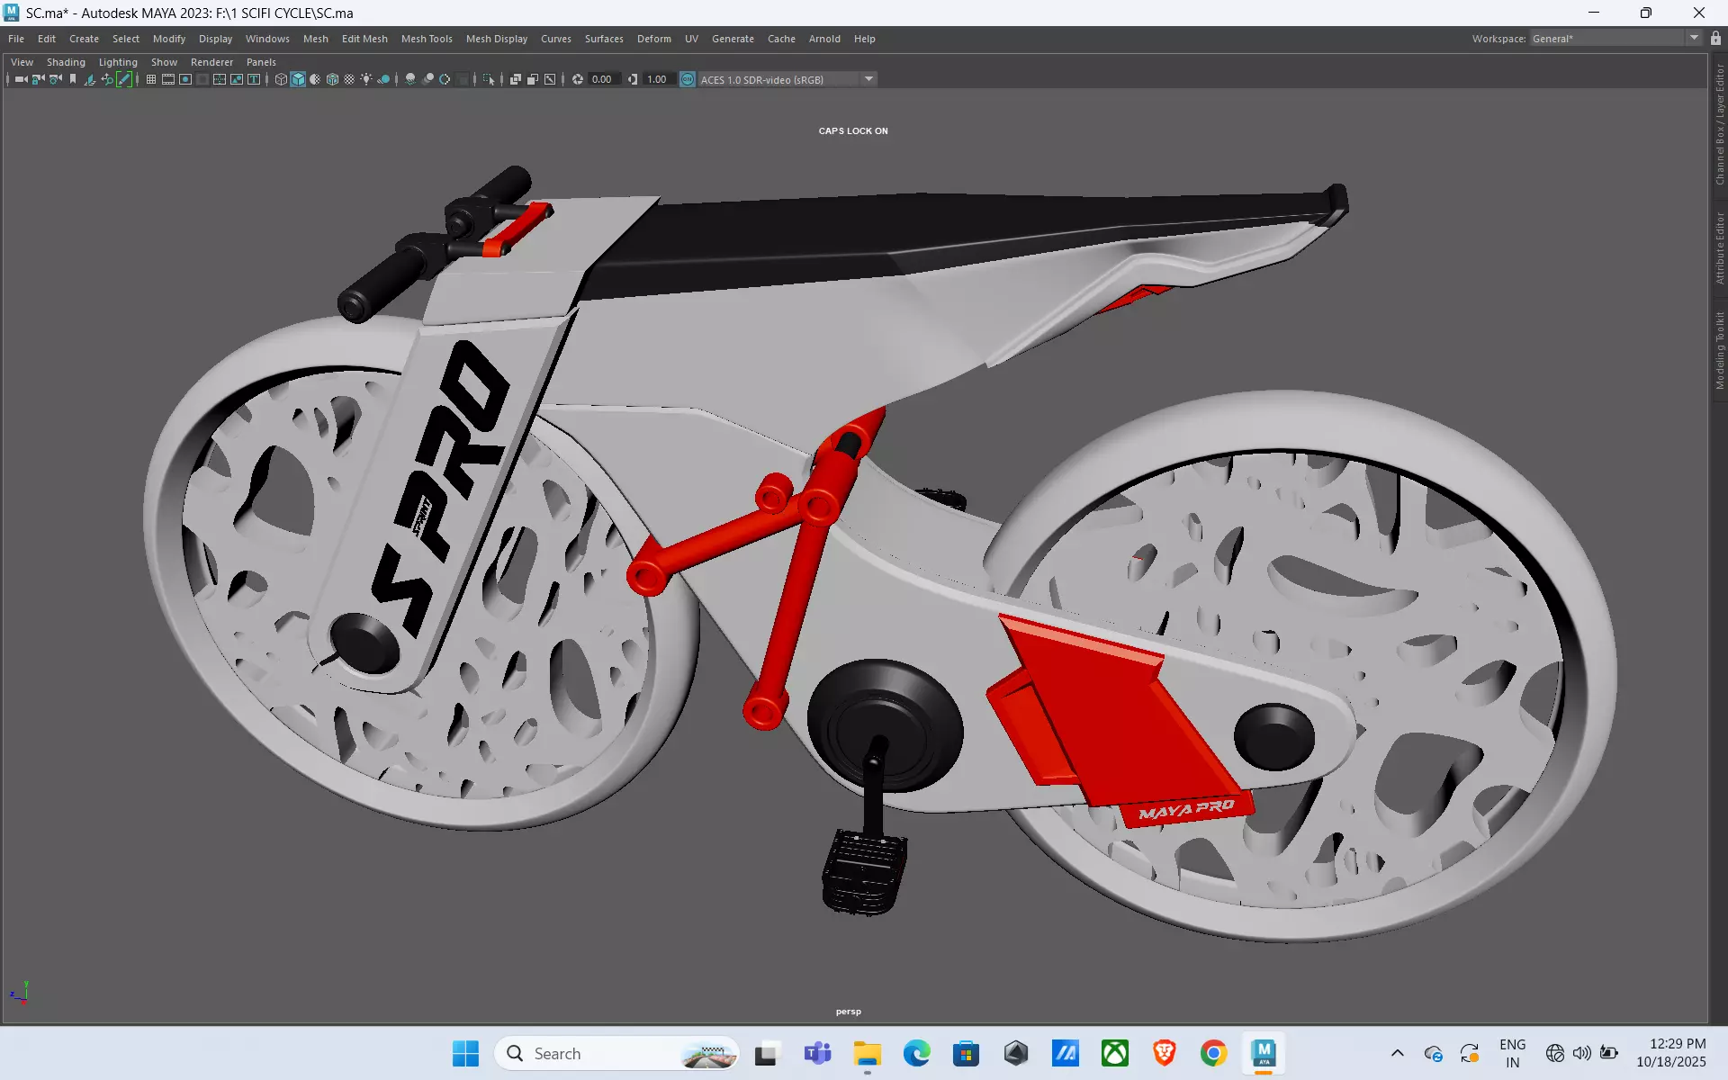Open the Create menu

84,39
